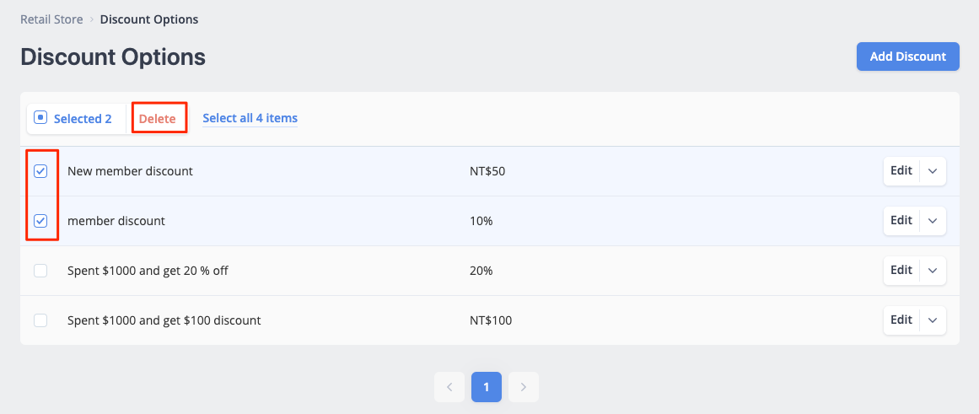Uncheck the New member discount checkbox
Screen dimensions: 979x414
(40, 171)
